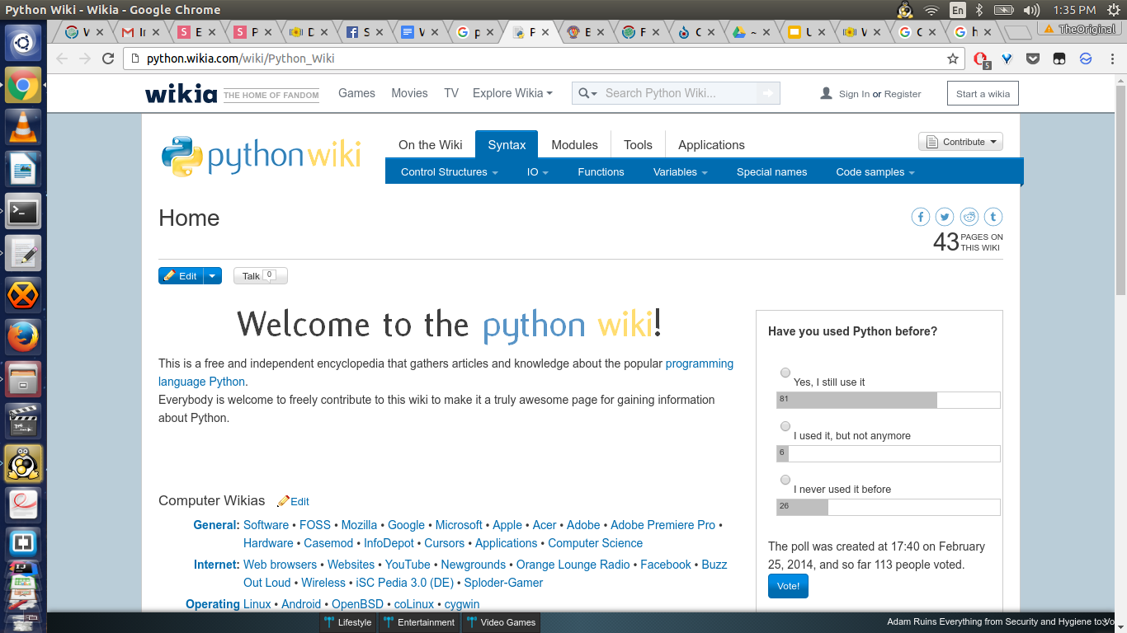This screenshot has width=1127, height=633.
Task: Click the Wikia logo in the header
Action: tap(182, 94)
